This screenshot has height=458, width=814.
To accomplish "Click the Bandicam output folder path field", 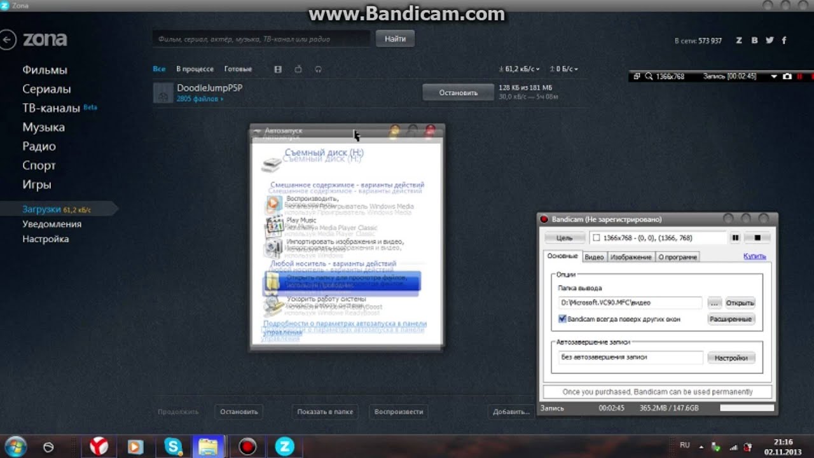I will pyautogui.click(x=630, y=303).
